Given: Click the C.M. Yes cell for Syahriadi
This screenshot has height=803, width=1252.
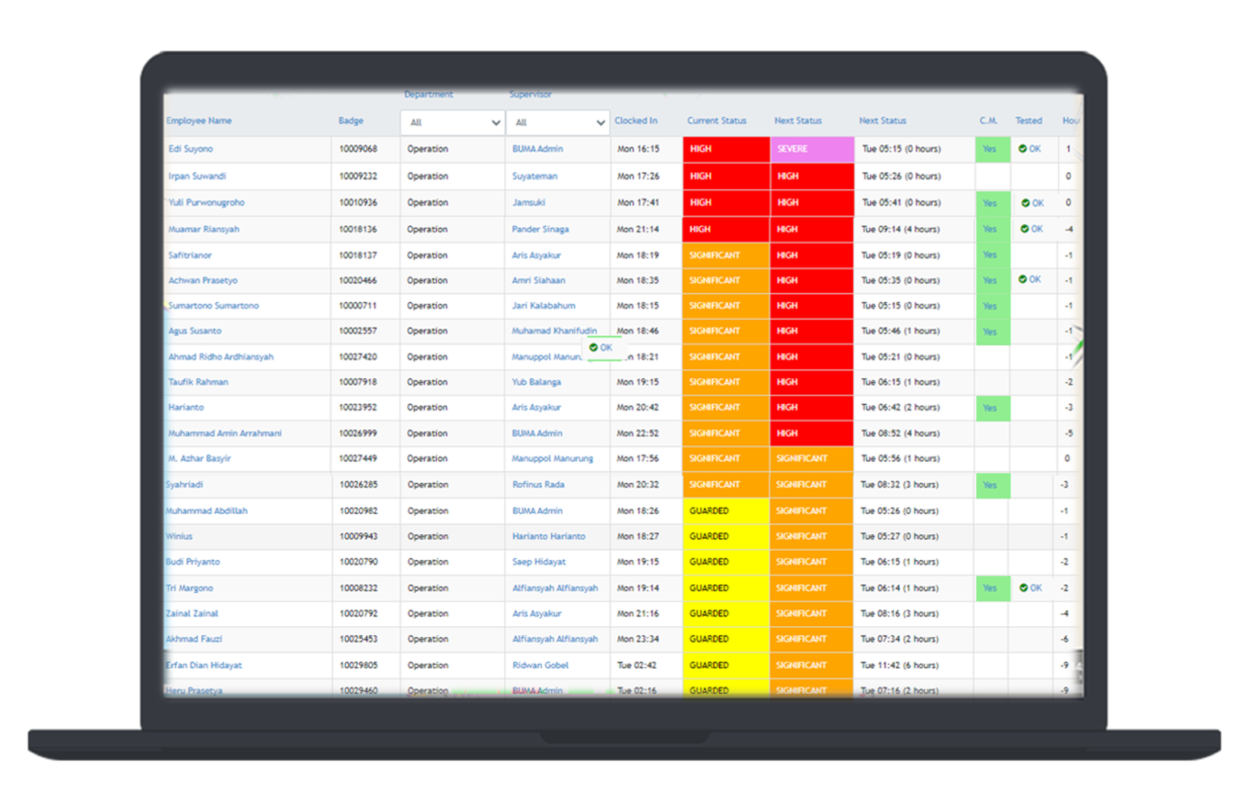Looking at the screenshot, I should [x=993, y=485].
